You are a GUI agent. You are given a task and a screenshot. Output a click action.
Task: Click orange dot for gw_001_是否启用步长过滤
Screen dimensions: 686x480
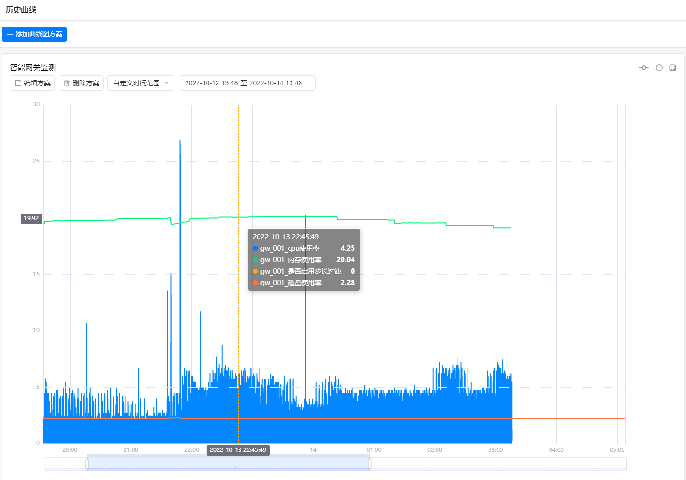pyautogui.click(x=255, y=271)
